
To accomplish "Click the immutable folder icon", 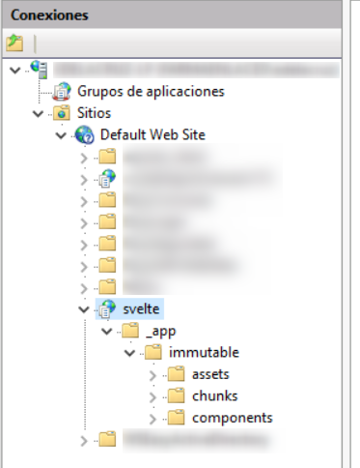I will coord(153,352).
